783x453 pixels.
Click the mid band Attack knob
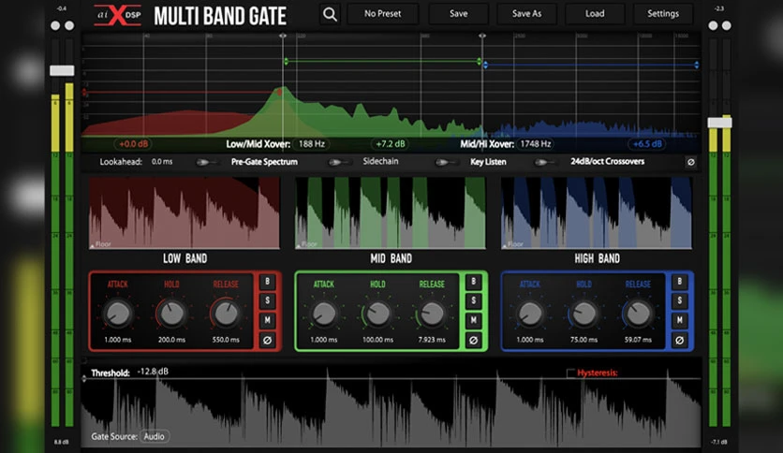coord(324,314)
